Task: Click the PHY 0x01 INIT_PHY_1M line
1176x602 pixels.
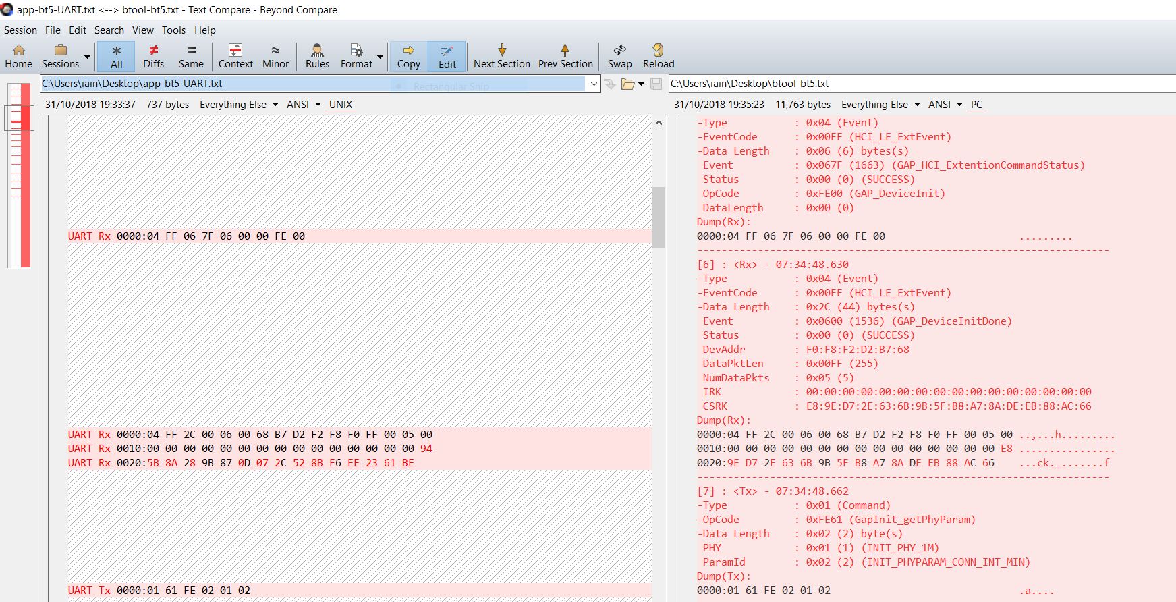Action: [820, 548]
